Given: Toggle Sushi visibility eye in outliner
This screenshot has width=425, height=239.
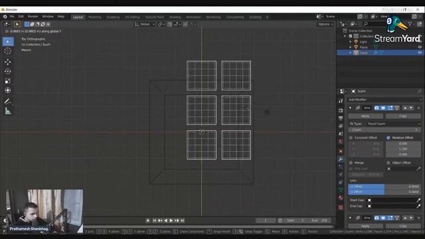Looking at the screenshot, I should pos(420,53).
